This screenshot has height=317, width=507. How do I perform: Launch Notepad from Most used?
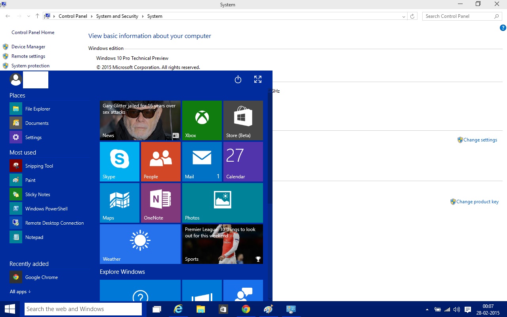coord(50,237)
